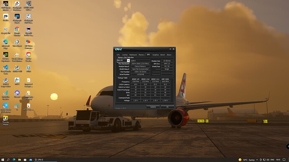Viewport: 289px width, 162px height.
Task: Switch to the Mainboard tab
Action: click(x=133, y=55)
